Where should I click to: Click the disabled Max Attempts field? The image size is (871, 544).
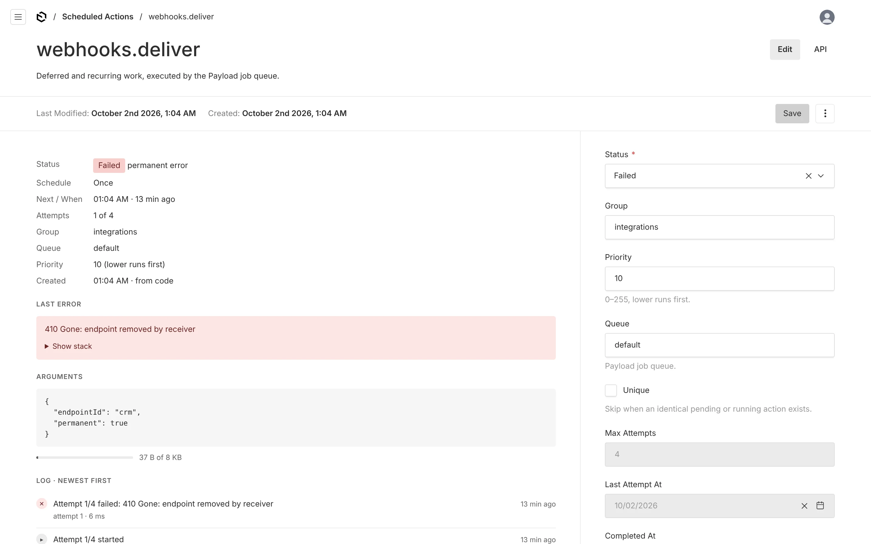(719, 455)
